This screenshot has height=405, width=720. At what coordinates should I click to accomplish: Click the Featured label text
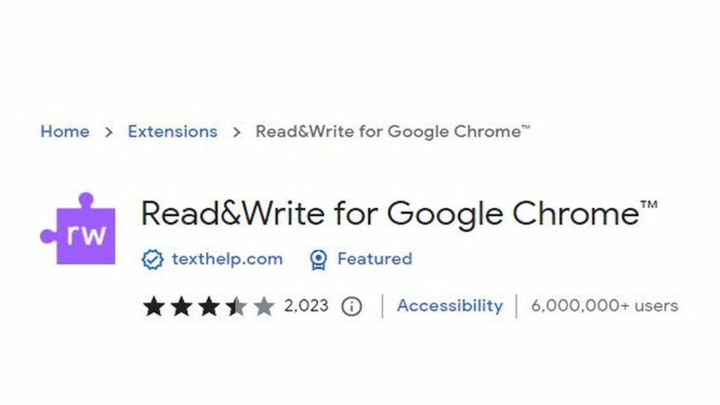tap(374, 259)
